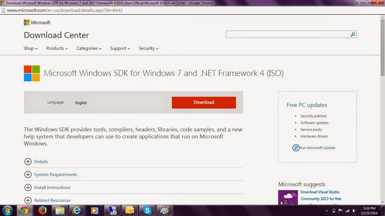The width and height of the screenshot is (385, 216).
Task: Click the battery tray icon
Action: 334,211
